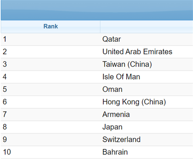Click rank number 9 cell
Screen dimensions: 193x159
point(51,140)
